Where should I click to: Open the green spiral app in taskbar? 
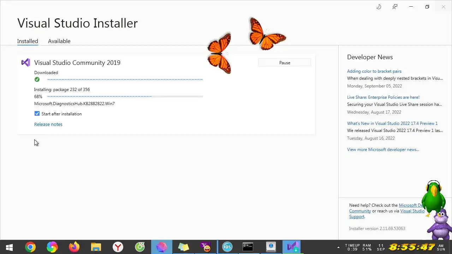click(140, 247)
